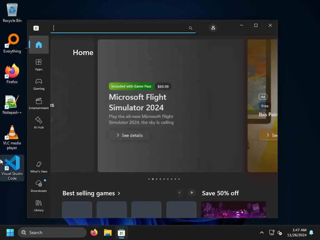
Task: Open the AI Hub section
Action: pos(38,123)
